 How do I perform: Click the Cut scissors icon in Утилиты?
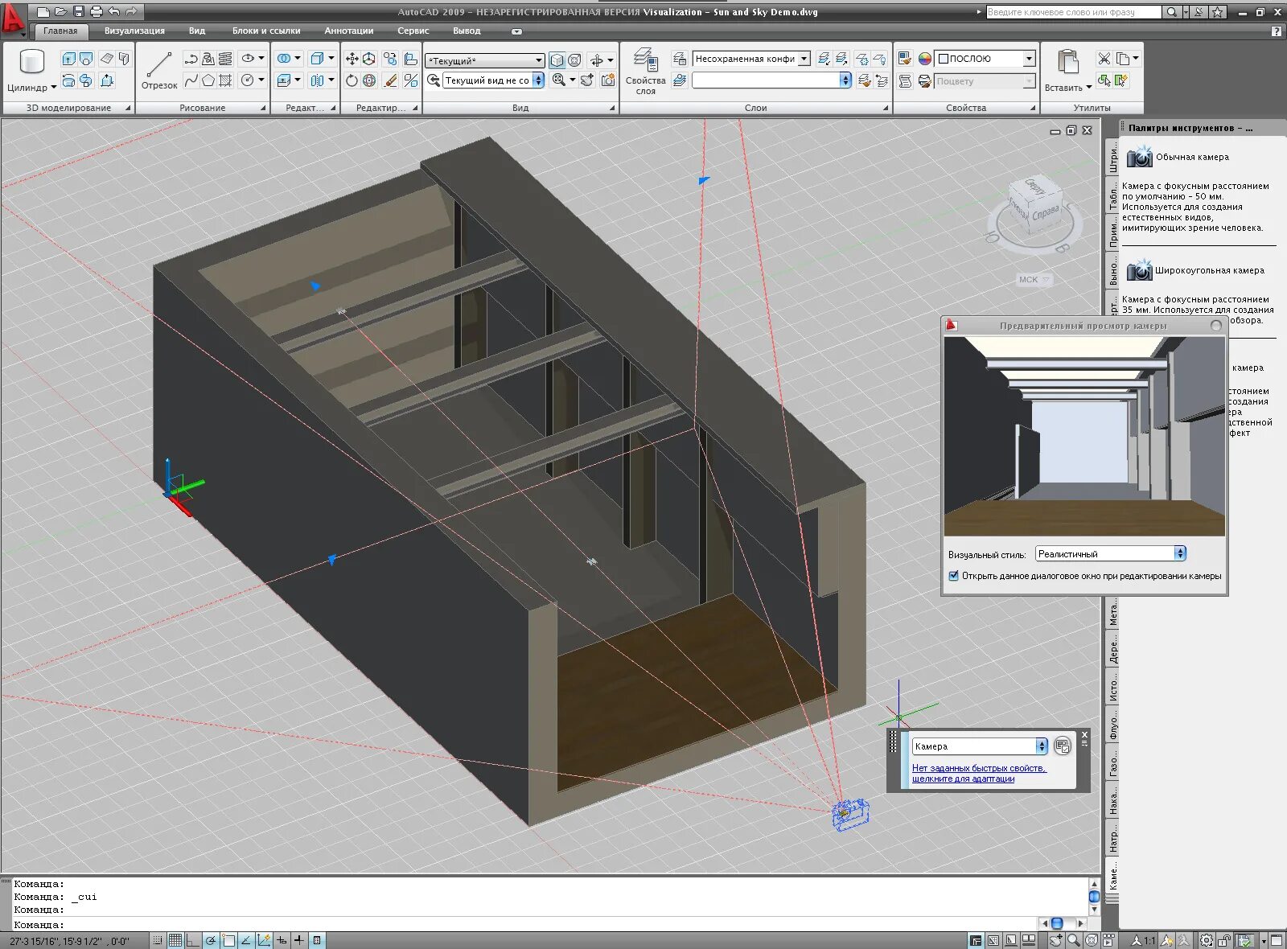coord(1104,59)
